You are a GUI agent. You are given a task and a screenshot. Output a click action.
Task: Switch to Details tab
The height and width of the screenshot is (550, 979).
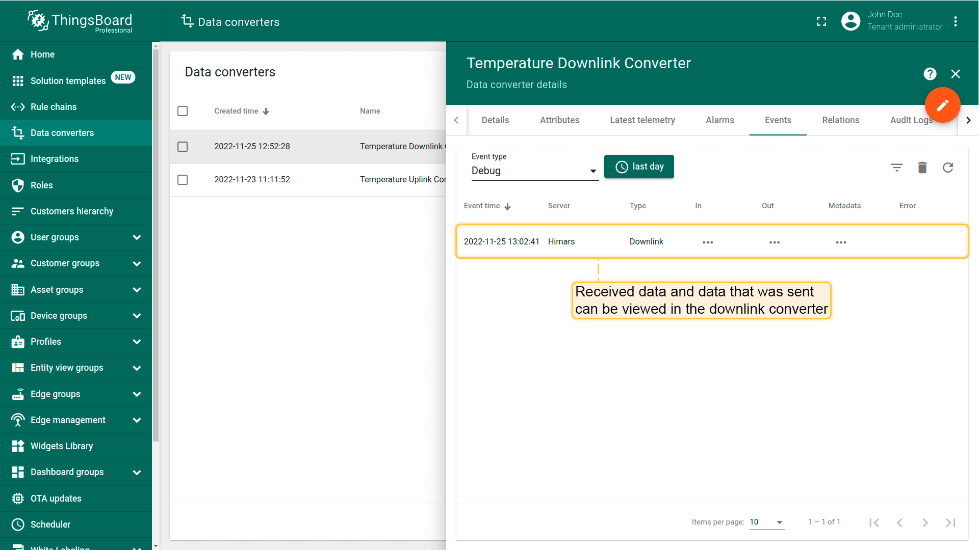point(495,120)
